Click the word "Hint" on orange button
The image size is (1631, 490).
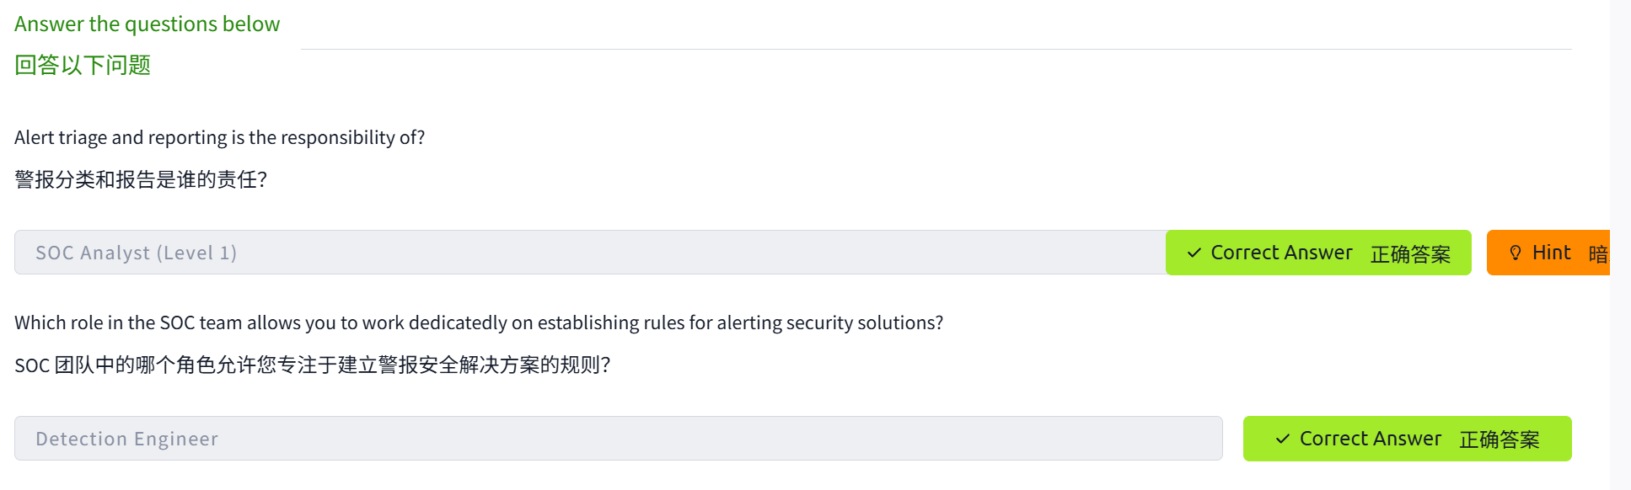pos(1551,253)
